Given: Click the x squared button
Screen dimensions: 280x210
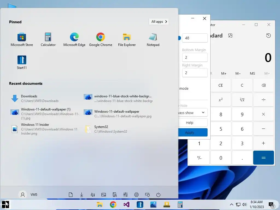Looking at the screenshot, I should [221, 100].
